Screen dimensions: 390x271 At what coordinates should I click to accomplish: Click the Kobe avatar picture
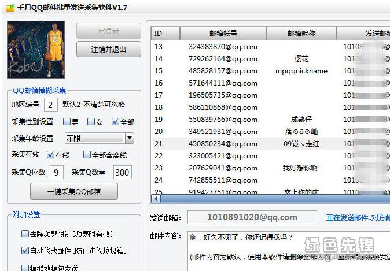[x=36, y=50]
